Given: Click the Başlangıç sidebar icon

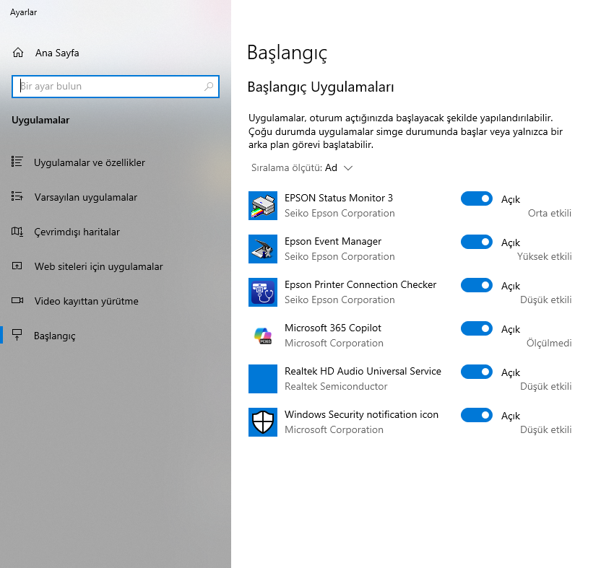Looking at the screenshot, I should [17, 335].
